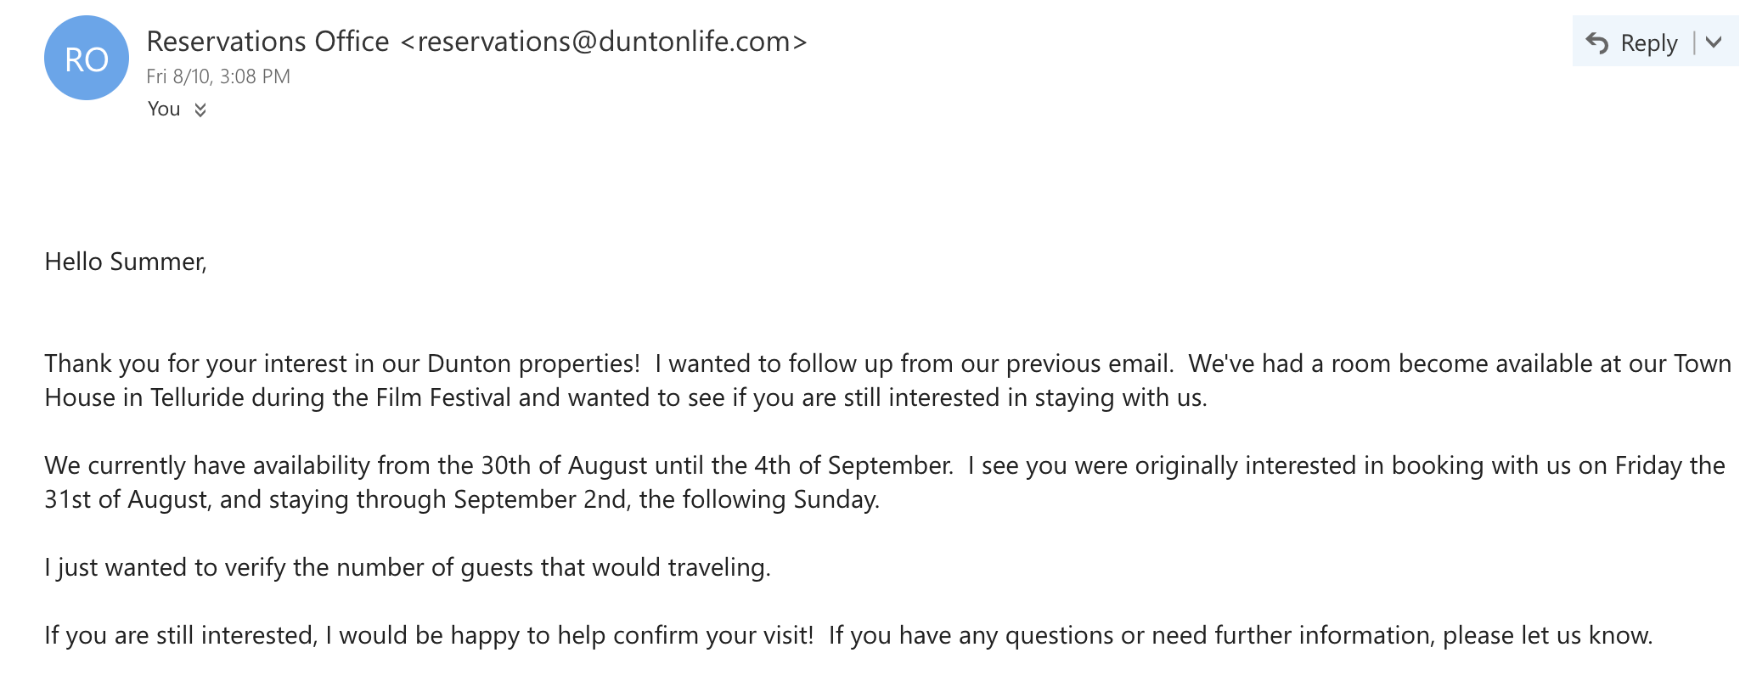Click the reservations@duntonlife.com address
1751x698 pixels.
coord(604,41)
